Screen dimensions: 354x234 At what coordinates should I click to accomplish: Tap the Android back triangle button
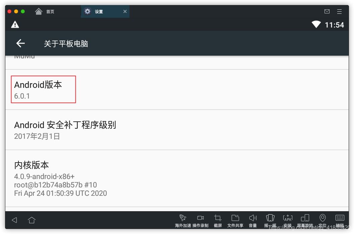14,220
